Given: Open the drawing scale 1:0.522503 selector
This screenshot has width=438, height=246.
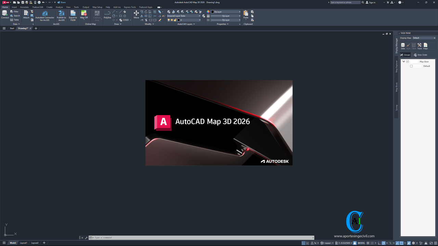Looking at the screenshot, I should 343,243.
